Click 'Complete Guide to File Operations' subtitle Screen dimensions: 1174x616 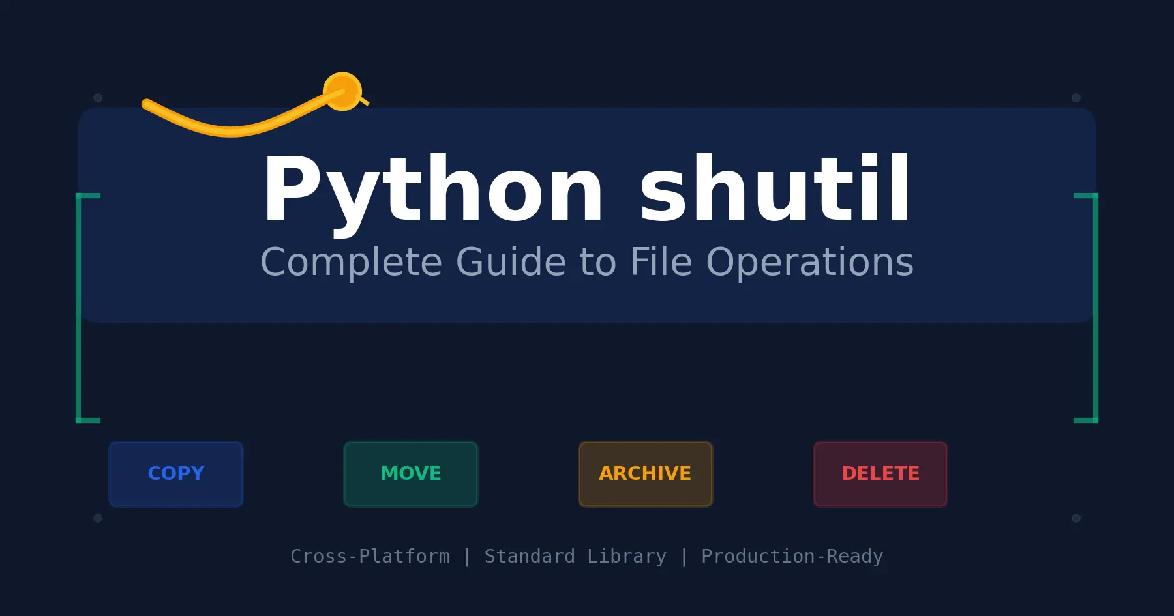coord(587,262)
